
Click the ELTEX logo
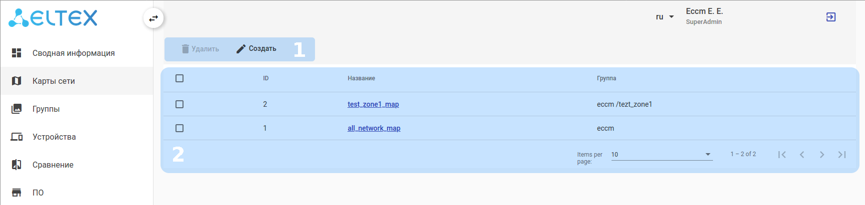pyautogui.click(x=53, y=18)
